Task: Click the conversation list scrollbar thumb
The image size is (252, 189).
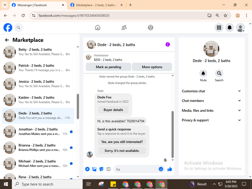Action: [x=78, y=106]
